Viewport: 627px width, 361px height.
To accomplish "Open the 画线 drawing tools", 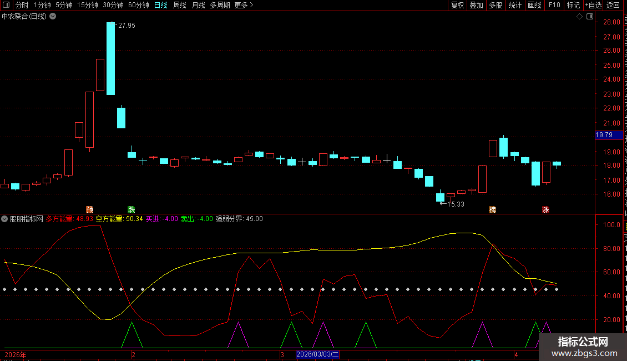I will [534, 5].
